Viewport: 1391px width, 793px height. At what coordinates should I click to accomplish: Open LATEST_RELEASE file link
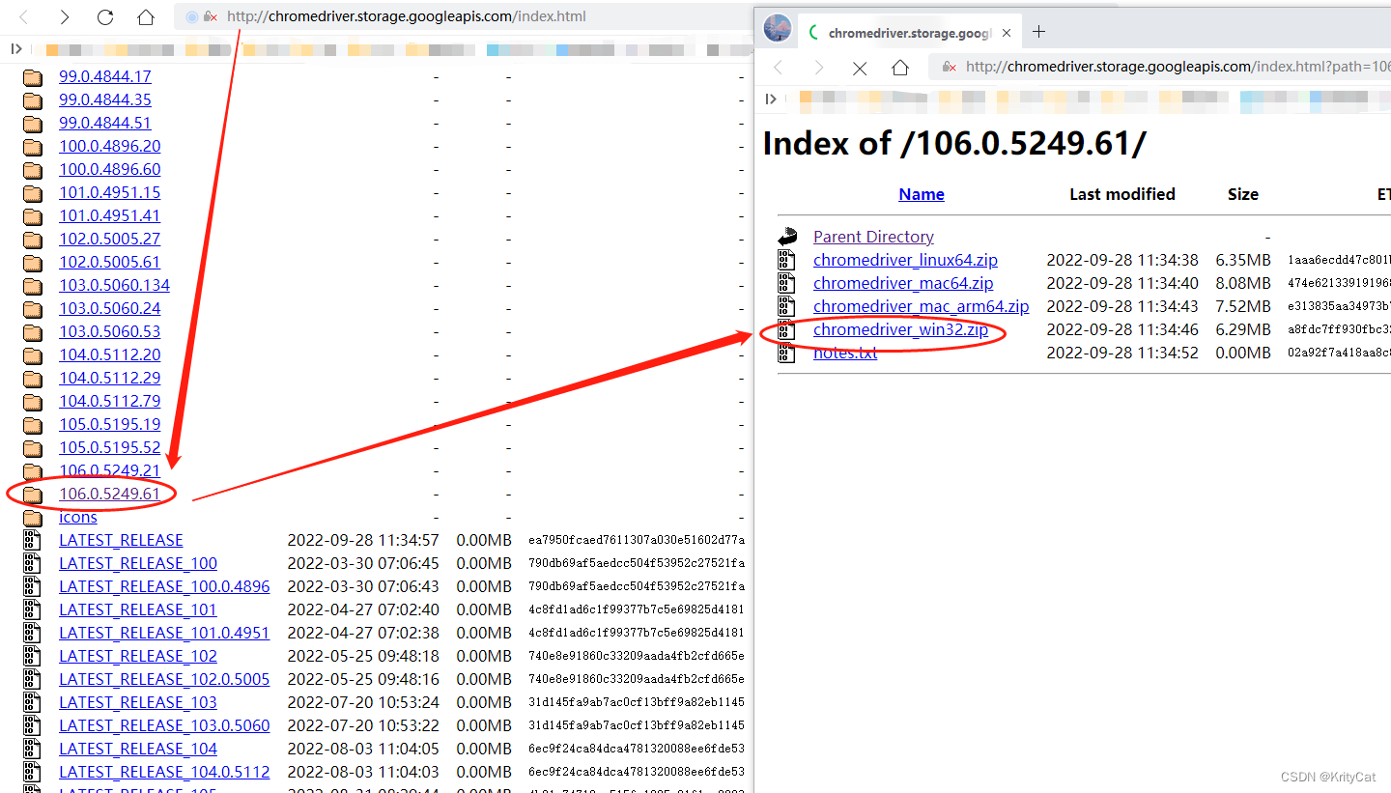click(121, 540)
